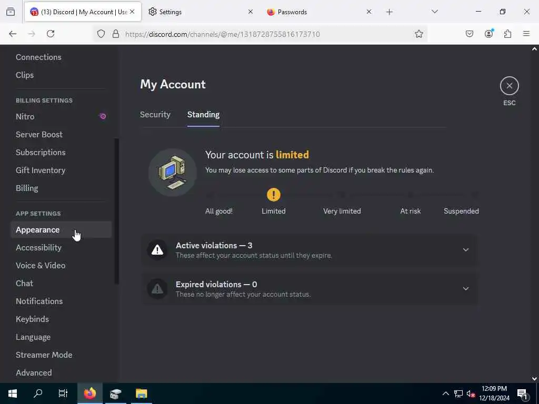The width and height of the screenshot is (539, 404).
Task: Close the Settings browser tab
Action: pos(250,12)
